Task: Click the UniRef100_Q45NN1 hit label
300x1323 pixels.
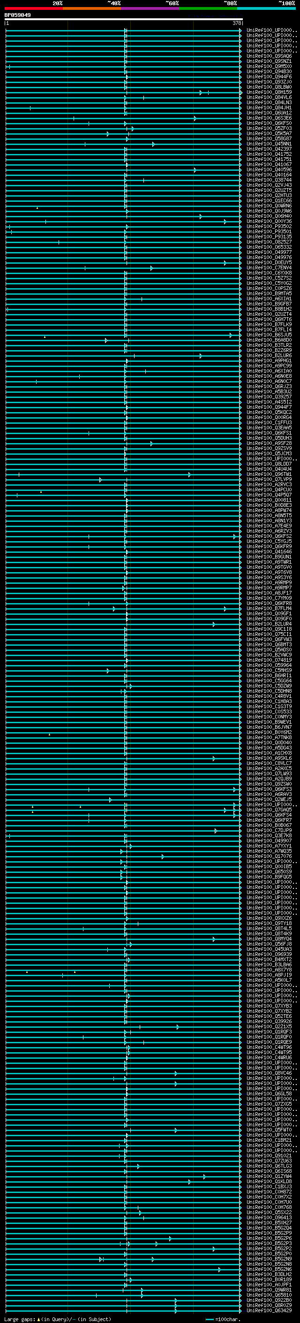Action: tap(269, 144)
